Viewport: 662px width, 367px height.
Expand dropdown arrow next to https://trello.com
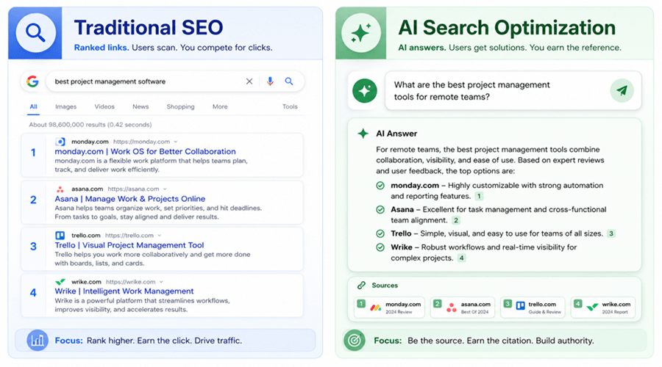159,236
